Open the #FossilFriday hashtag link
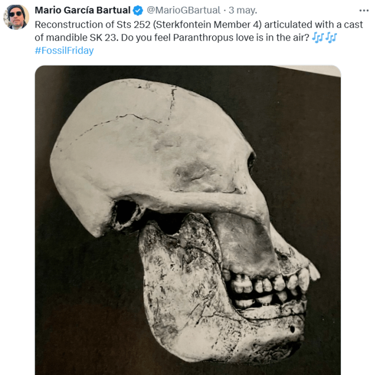Image resolution: width=370 pixels, height=375 pixels. coord(64,51)
